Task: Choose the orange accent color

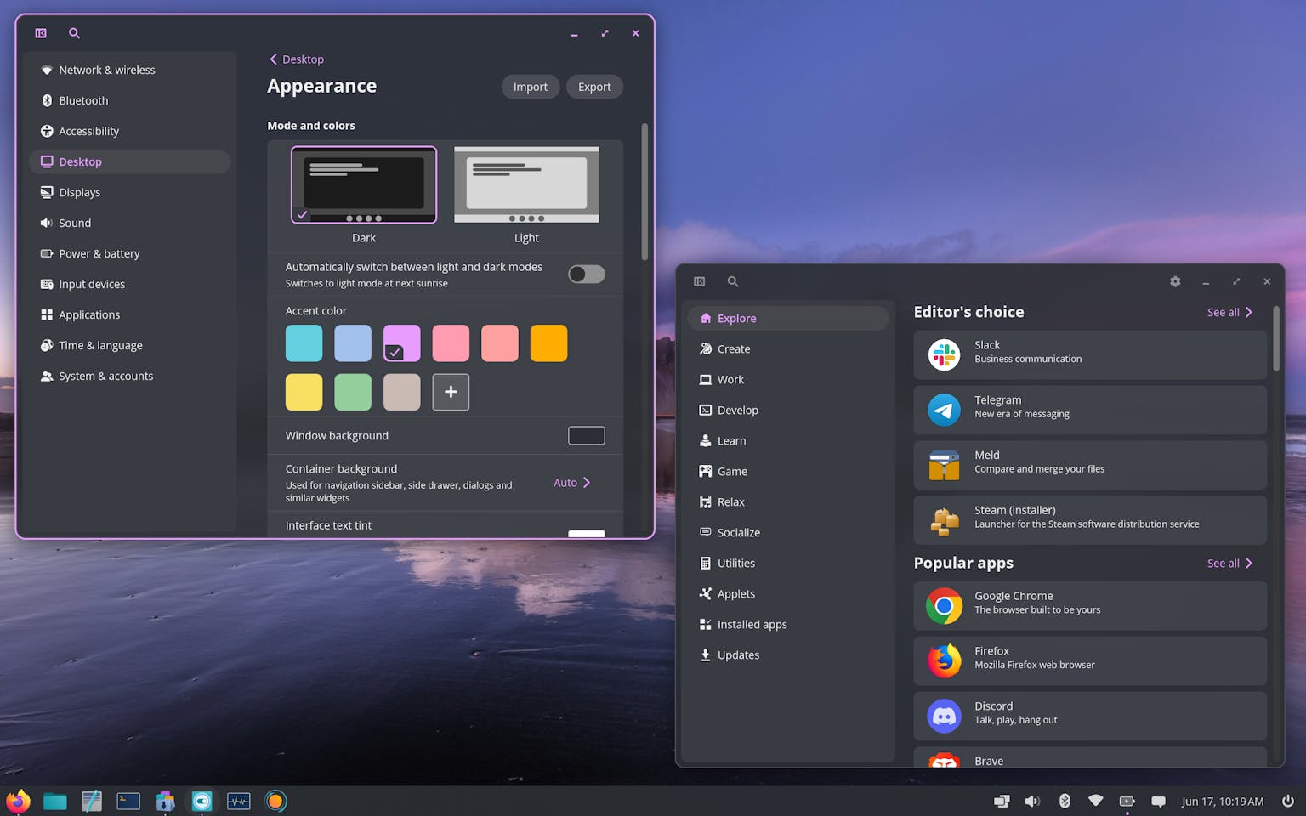Action: click(x=548, y=343)
